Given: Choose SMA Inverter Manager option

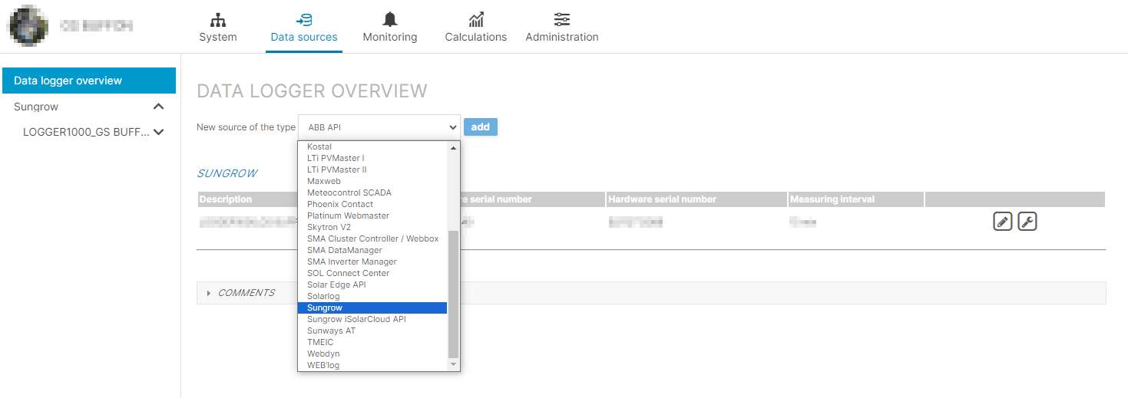Looking at the screenshot, I should [372, 261].
